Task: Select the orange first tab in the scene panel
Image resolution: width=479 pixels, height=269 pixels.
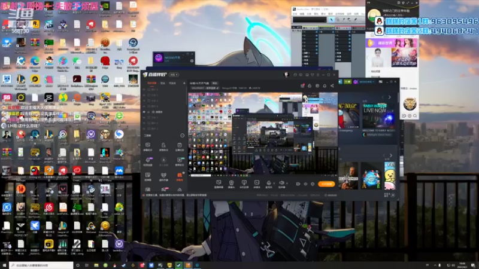Action: coord(151,83)
